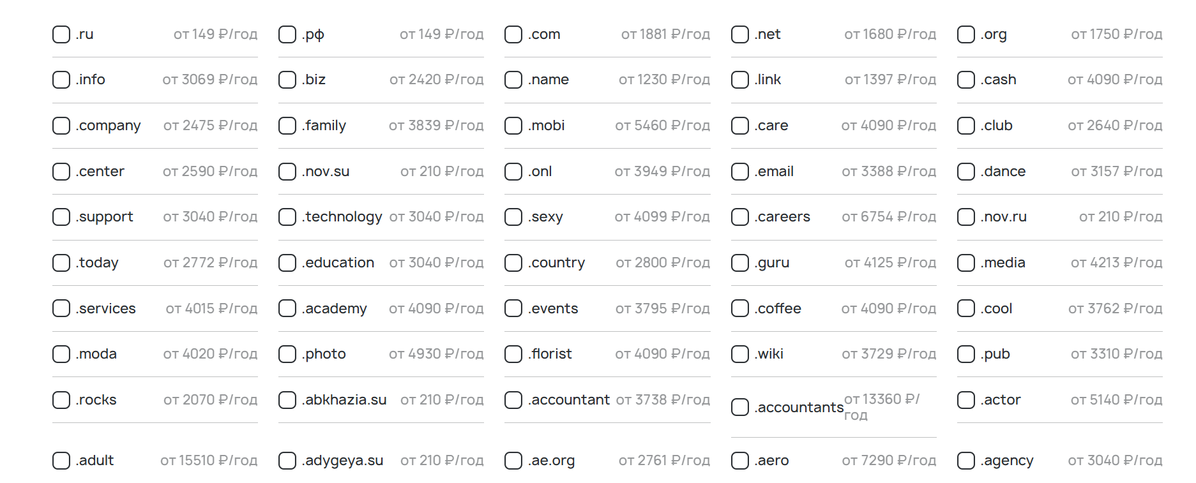Select the .com domain zone checkbox
The height and width of the screenshot is (483, 1196).
coord(513,34)
